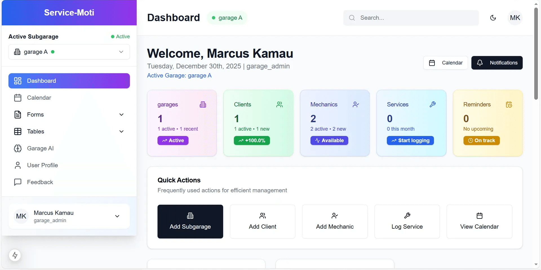Screen dimensions: 541x270
Task: Click the Log Service quick action
Action: pyautogui.click(x=407, y=222)
